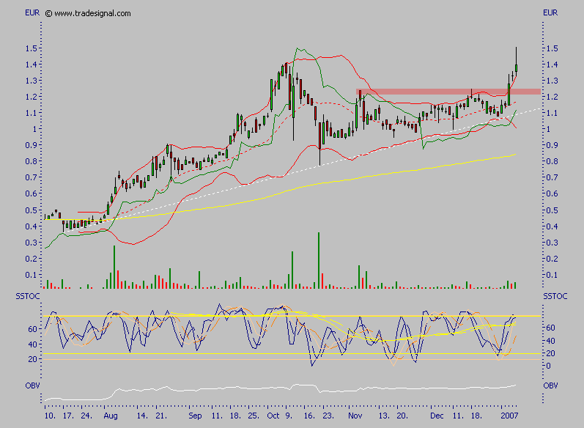Click the www.tradesignal.com copyright text
The height and width of the screenshot is (428, 584).
[x=88, y=14]
